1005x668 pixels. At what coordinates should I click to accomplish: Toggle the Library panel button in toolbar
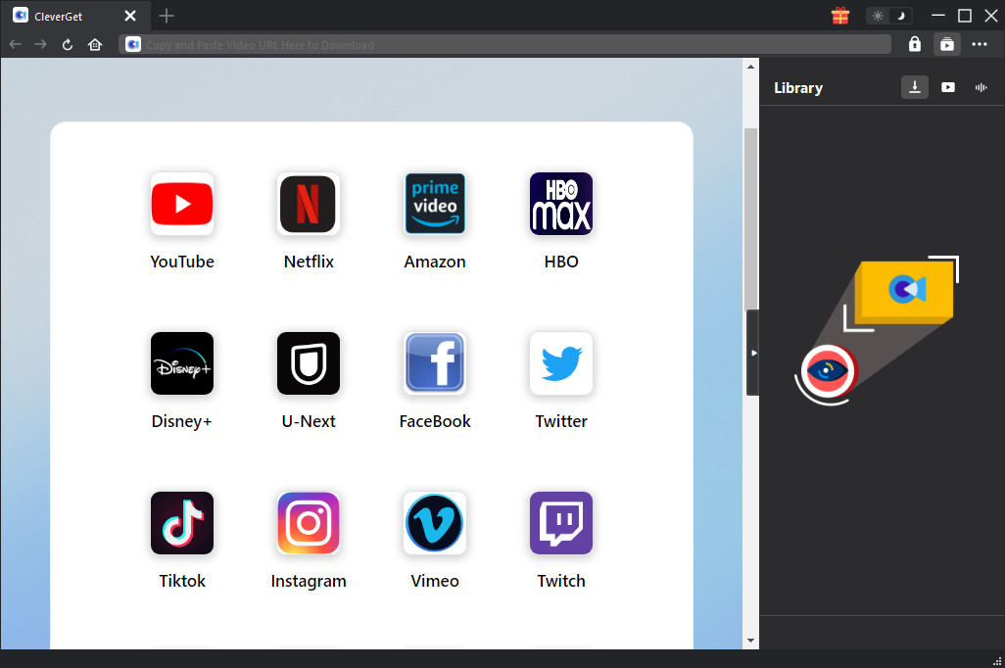[946, 44]
